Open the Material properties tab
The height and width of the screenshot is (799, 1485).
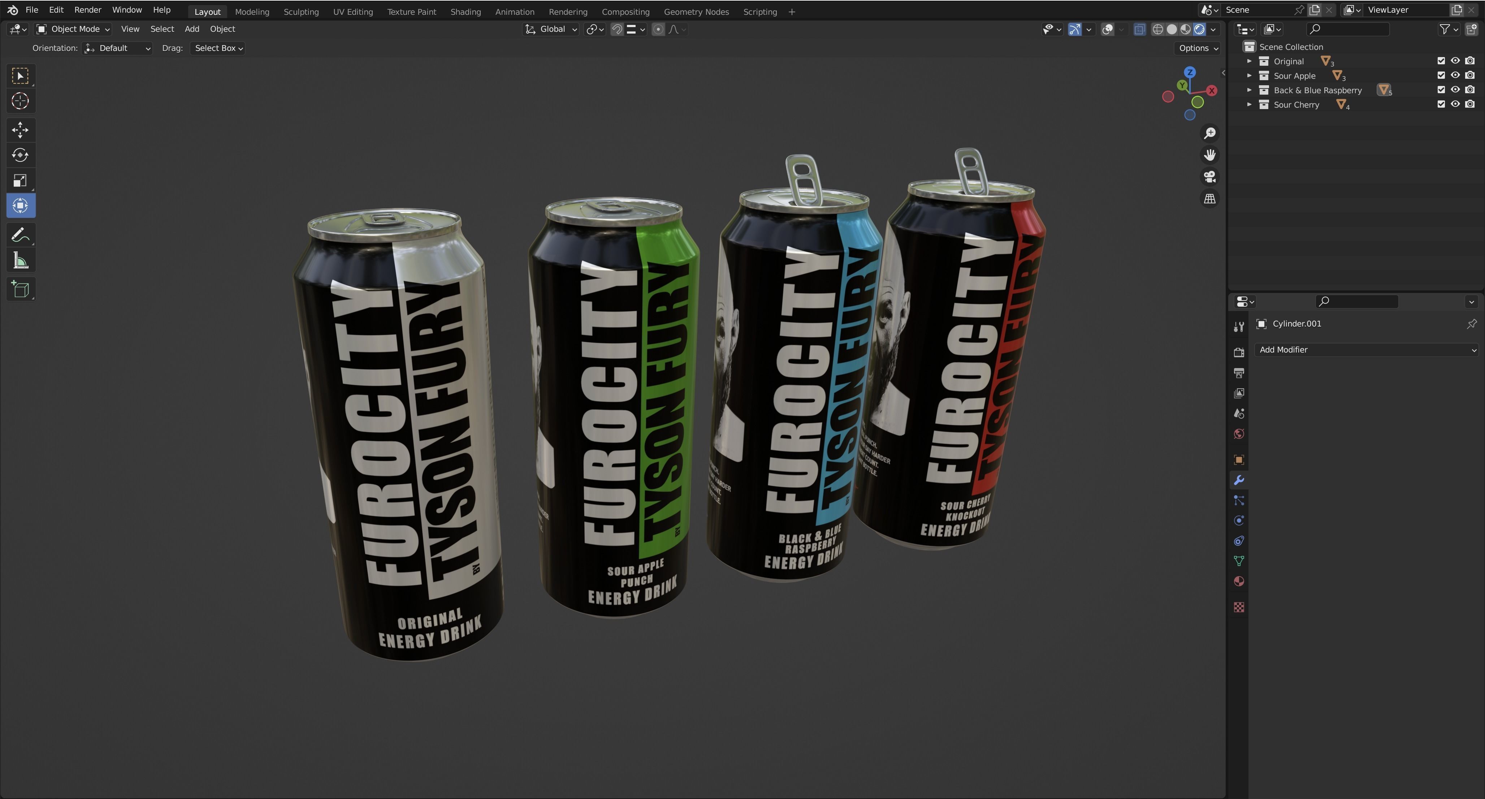point(1239,581)
